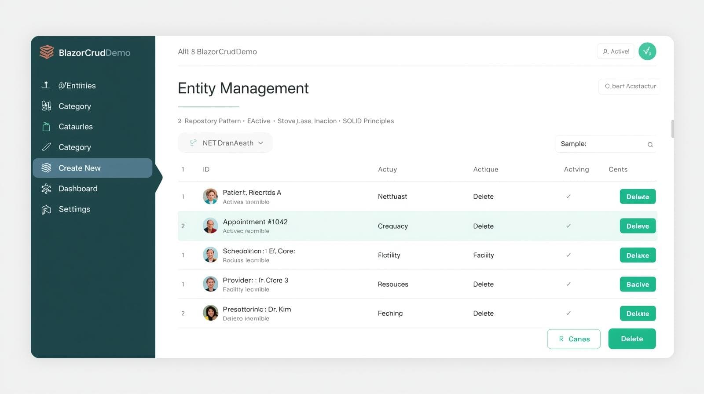The image size is (704, 394).
Task: Click the green circular check avatar icon
Action: (x=647, y=51)
